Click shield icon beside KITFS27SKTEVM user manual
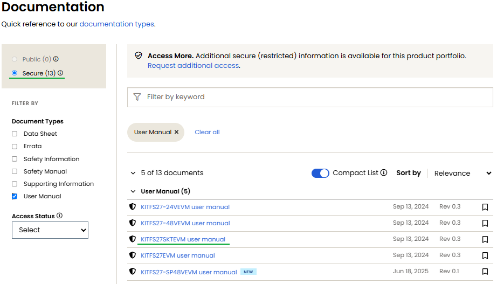This screenshot has height=284, width=497. click(x=133, y=239)
